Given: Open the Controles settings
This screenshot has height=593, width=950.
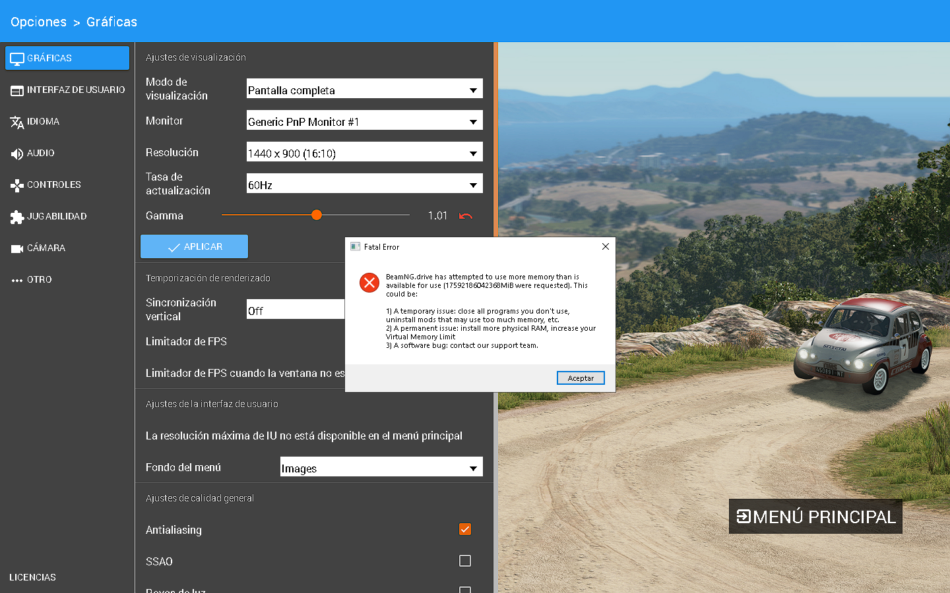Looking at the screenshot, I should pyautogui.click(x=67, y=184).
